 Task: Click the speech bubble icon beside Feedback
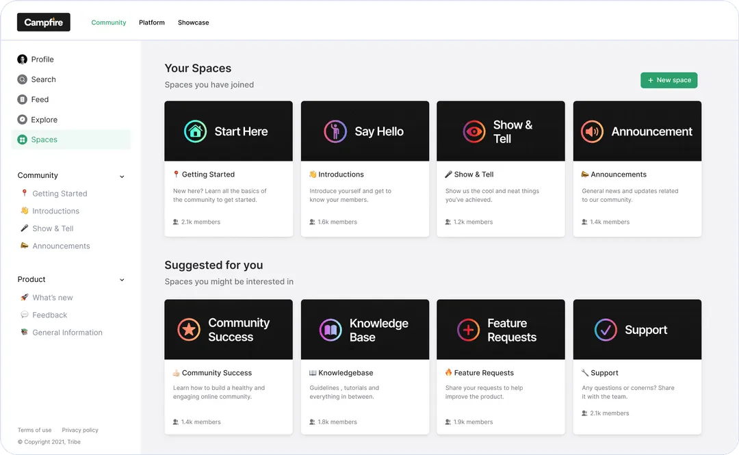click(25, 315)
